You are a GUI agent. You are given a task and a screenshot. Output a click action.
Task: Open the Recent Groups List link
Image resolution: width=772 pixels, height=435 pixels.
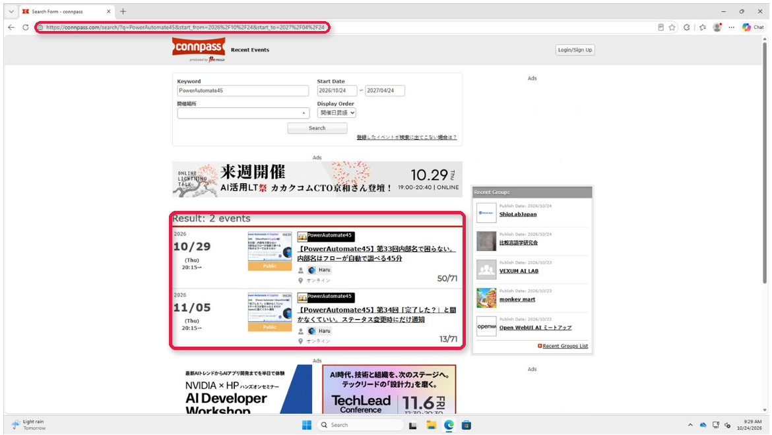point(565,346)
